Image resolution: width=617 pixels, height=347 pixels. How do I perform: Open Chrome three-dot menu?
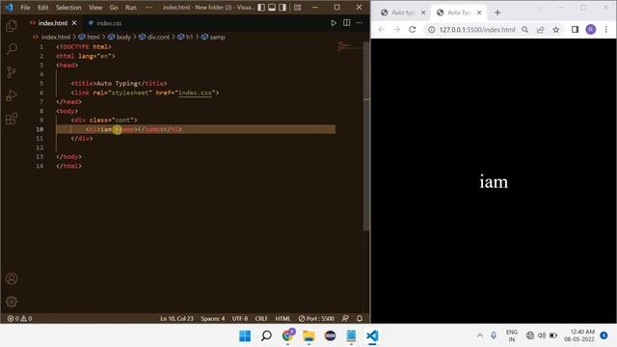pos(606,30)
